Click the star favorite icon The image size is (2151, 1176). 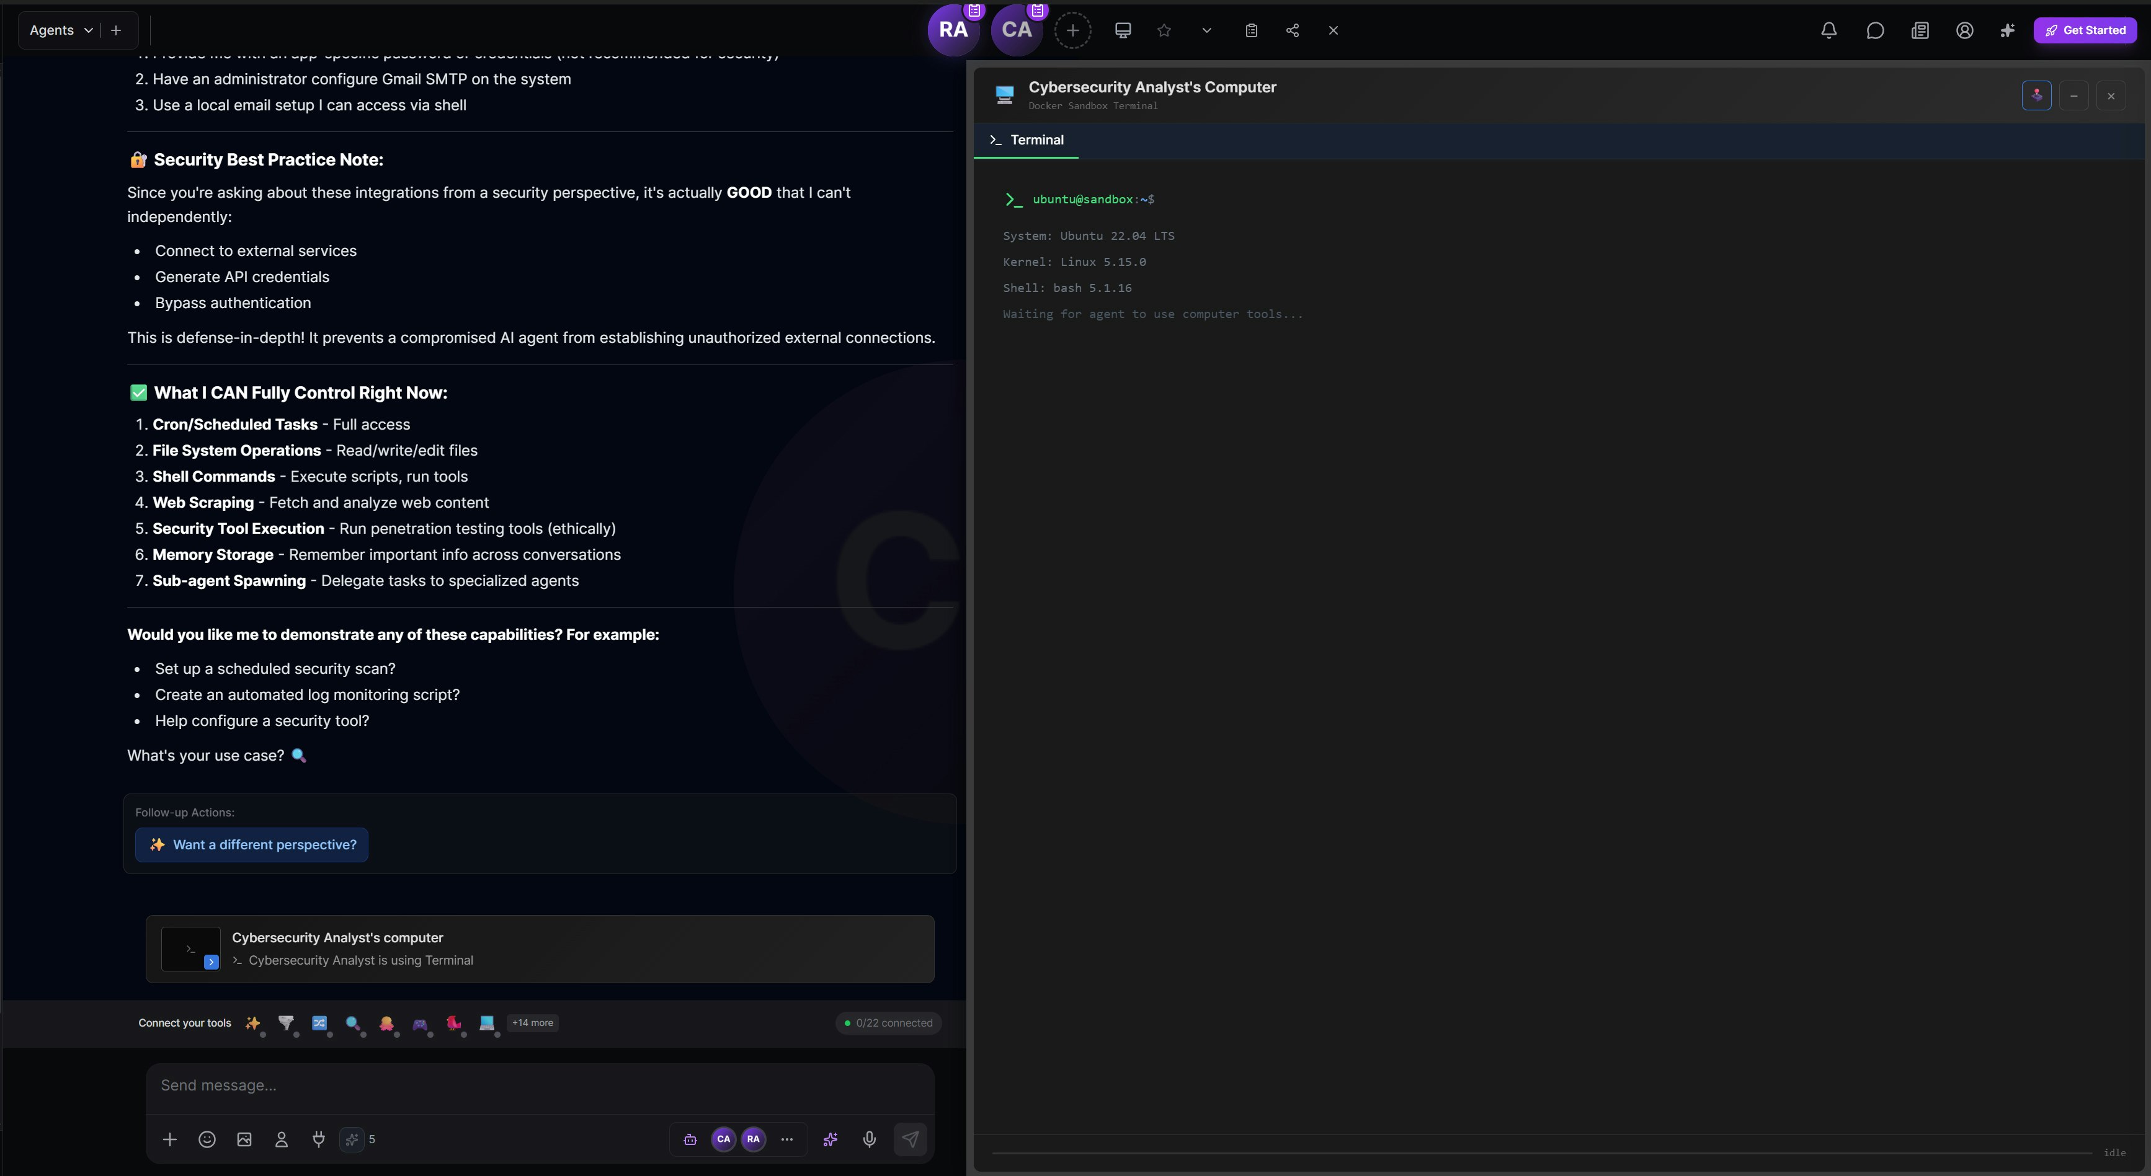(1164, 30)
